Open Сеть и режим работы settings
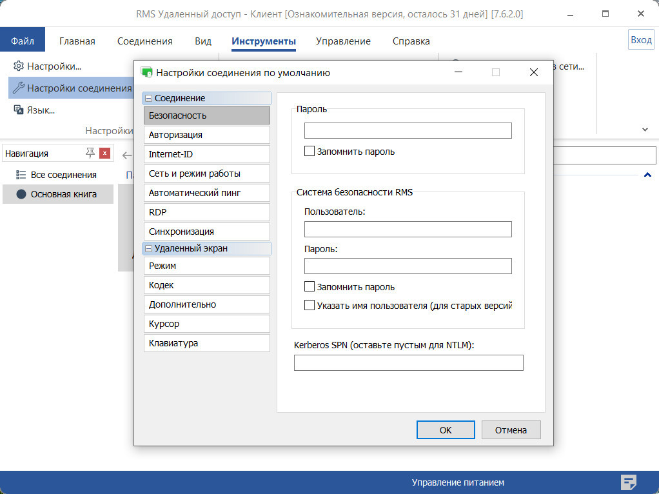 tap(207, 173)
